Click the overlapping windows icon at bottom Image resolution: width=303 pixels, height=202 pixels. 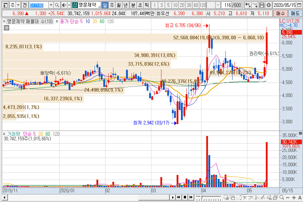point(233,197)
